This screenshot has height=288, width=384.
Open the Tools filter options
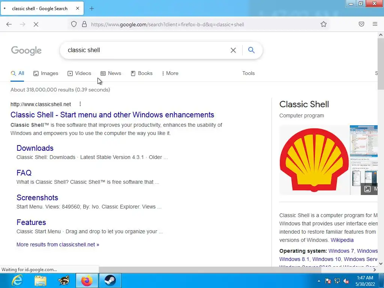pos(248,73)
